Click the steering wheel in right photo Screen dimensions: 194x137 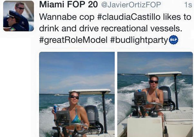[151, 106]
